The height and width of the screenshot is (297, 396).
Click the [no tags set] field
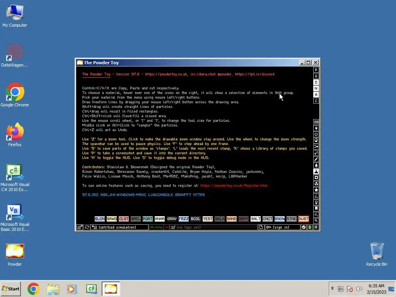pyautogui.click(x=213, y=227)
